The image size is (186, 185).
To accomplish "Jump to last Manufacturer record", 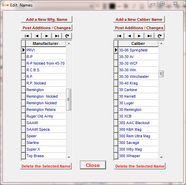I will click(57, 36).
